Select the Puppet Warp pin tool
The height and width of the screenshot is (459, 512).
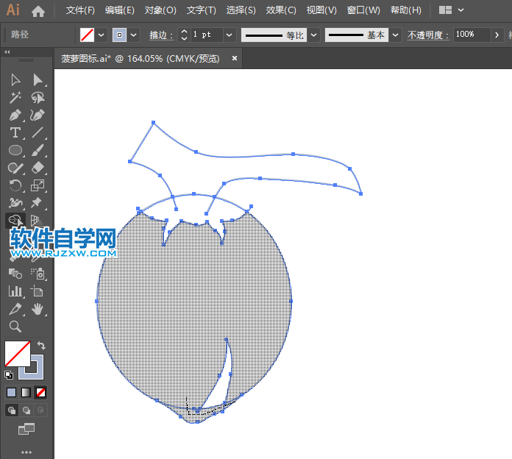(x=38, y=203)
